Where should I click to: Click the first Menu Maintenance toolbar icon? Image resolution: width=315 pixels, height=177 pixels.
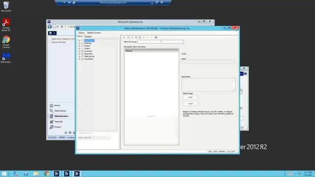(124, 37)
